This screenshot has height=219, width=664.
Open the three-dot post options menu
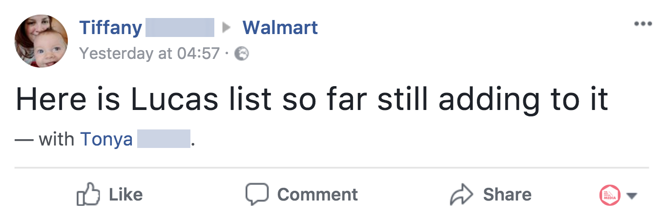pyautogui.click(x=643, y=23)
